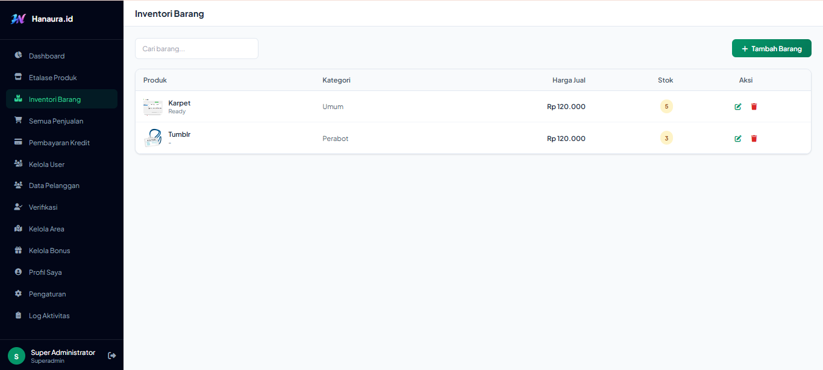Delete the Tumblr product
This screenshot has width=823, height=370.
(754, 139)
